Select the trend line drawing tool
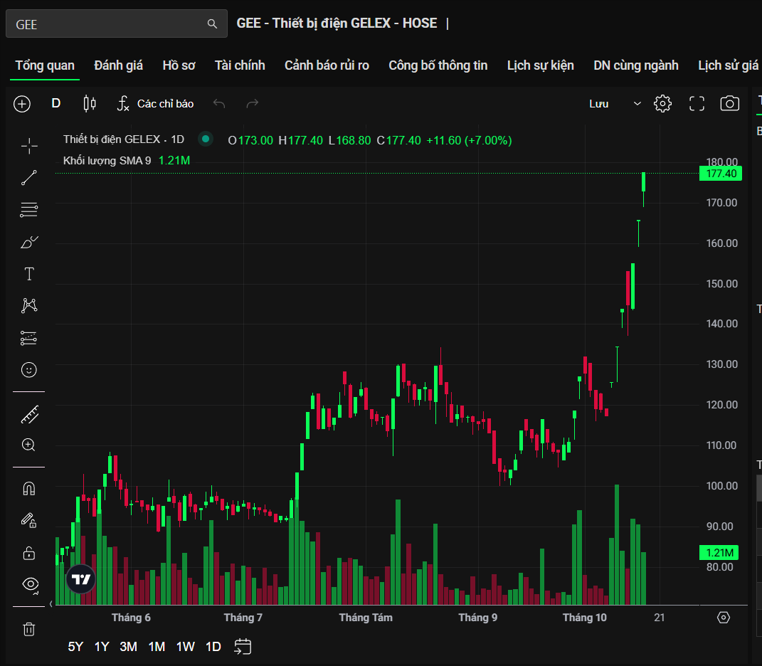This screenshot has width=762, height=666. coord(29,178)
